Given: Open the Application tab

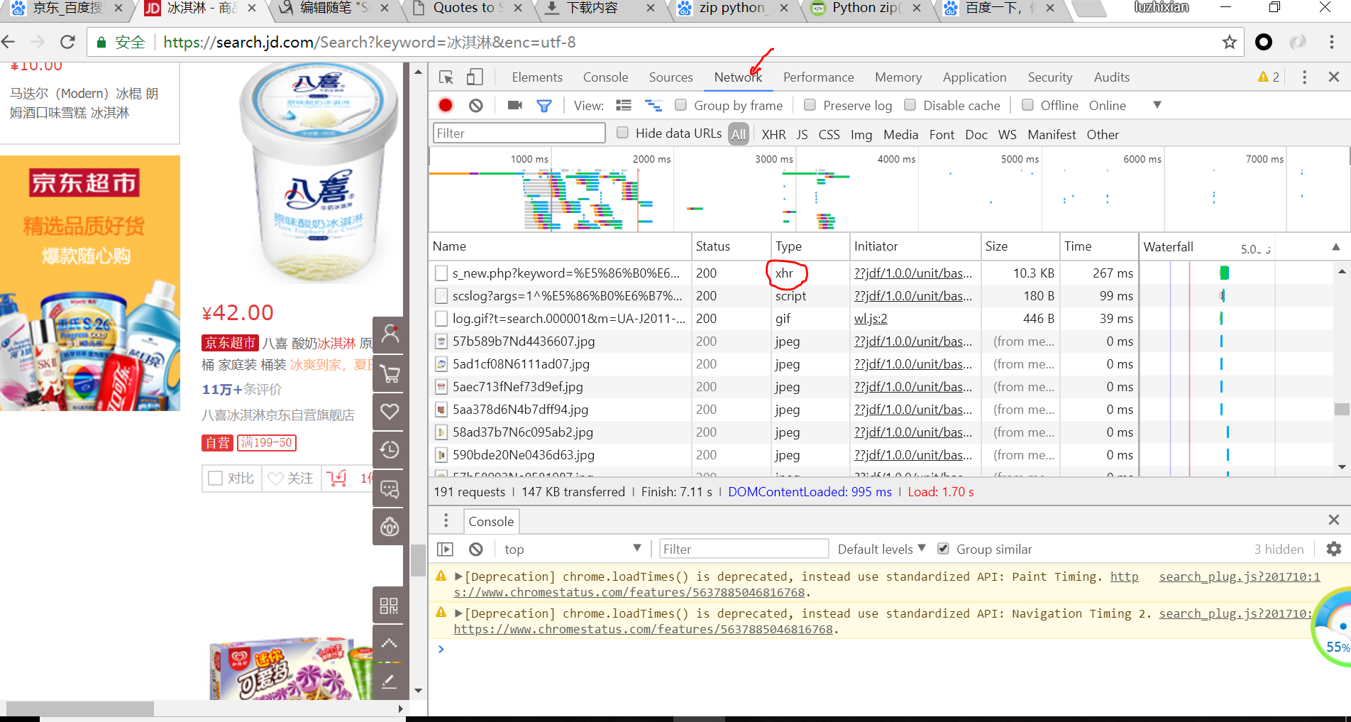Looking at the screenshot, I should click(x=974, y=77).
